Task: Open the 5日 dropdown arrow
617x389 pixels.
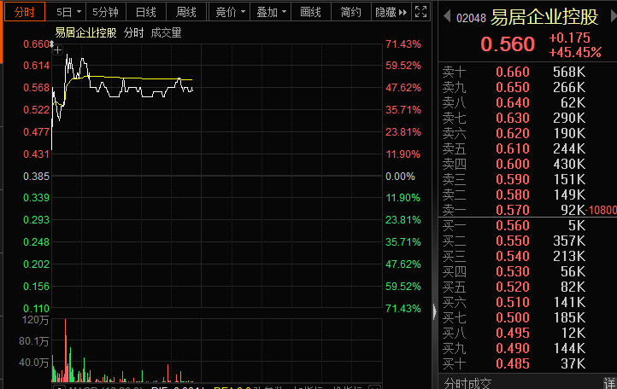Action: tap(79, 12)
